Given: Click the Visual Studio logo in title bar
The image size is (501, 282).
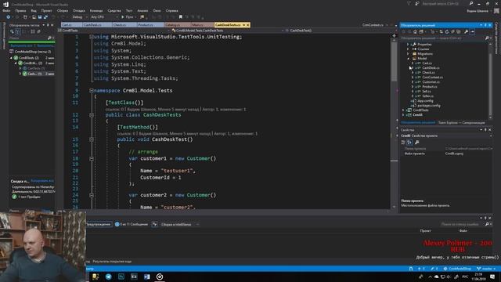Looking at the screenshot, I should coord(5,4).
